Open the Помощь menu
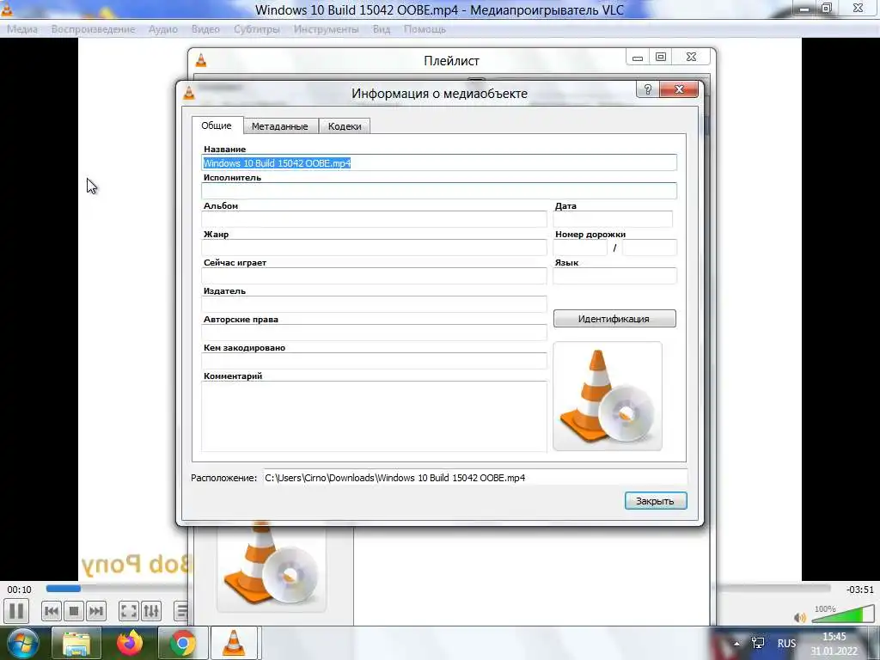The image size is (880, 660). coord(425,29)
